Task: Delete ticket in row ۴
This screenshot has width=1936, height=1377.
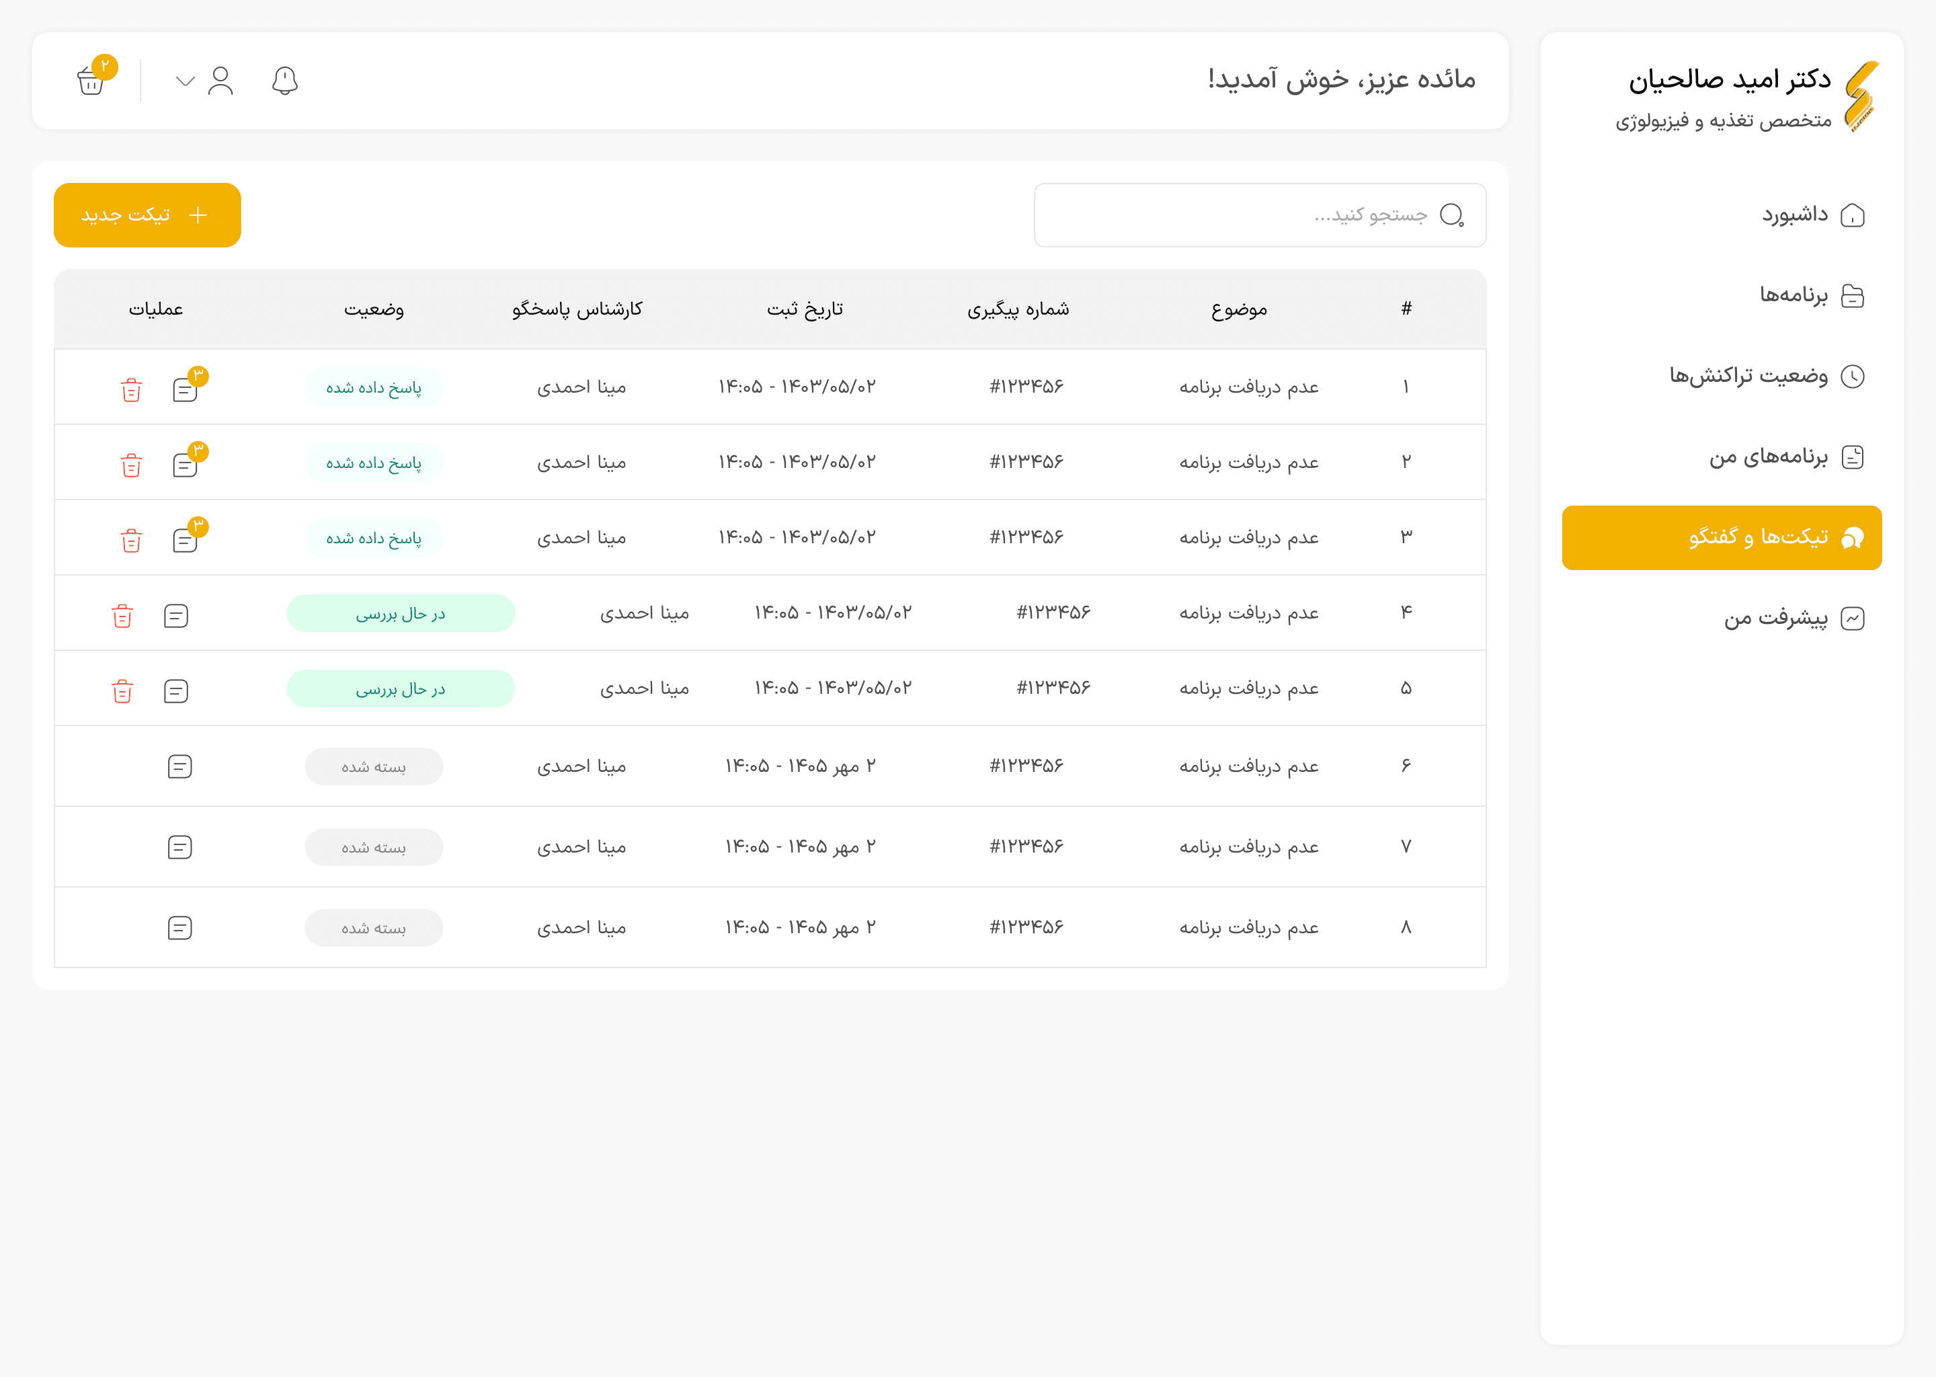Action: tap(123, 616)
